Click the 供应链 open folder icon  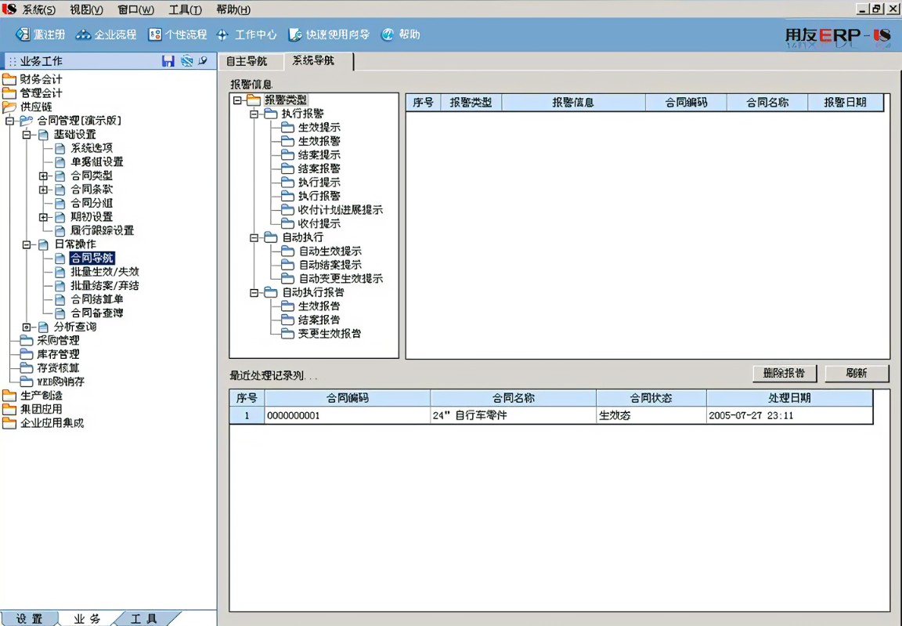pos(9,107)
